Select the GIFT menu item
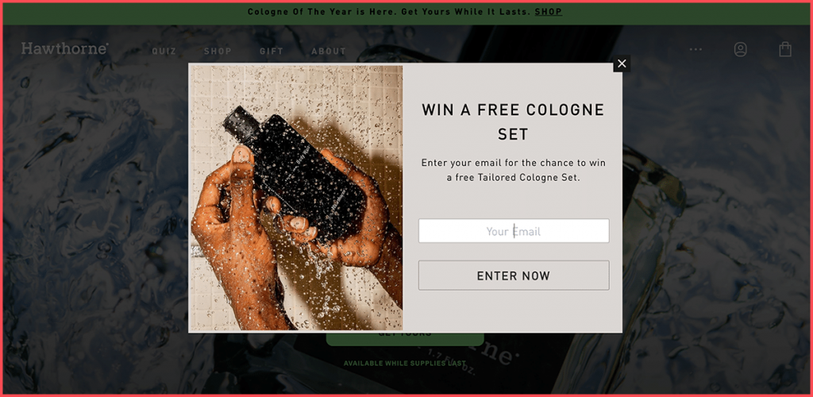 pyautogui.click(x=272, y=52)
